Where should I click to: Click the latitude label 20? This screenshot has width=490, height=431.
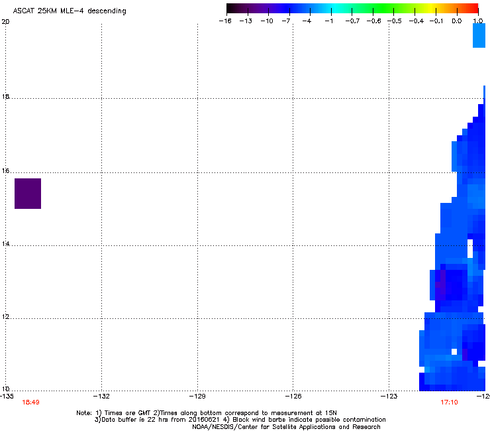click(x=5, y=22)
